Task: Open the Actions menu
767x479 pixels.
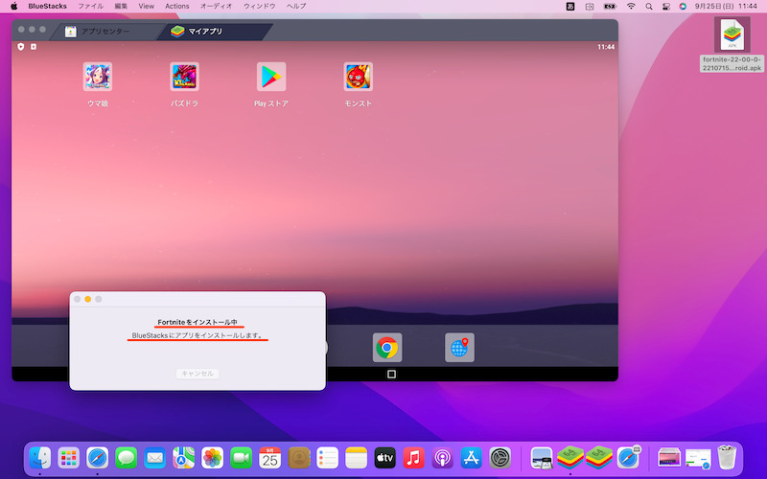Action: point(177,6)
